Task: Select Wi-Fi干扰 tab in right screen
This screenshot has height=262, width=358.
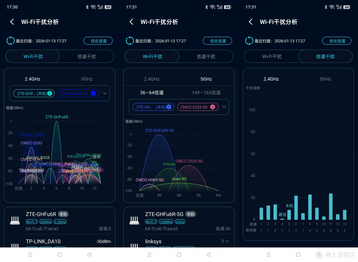Action: pos(271,56)
